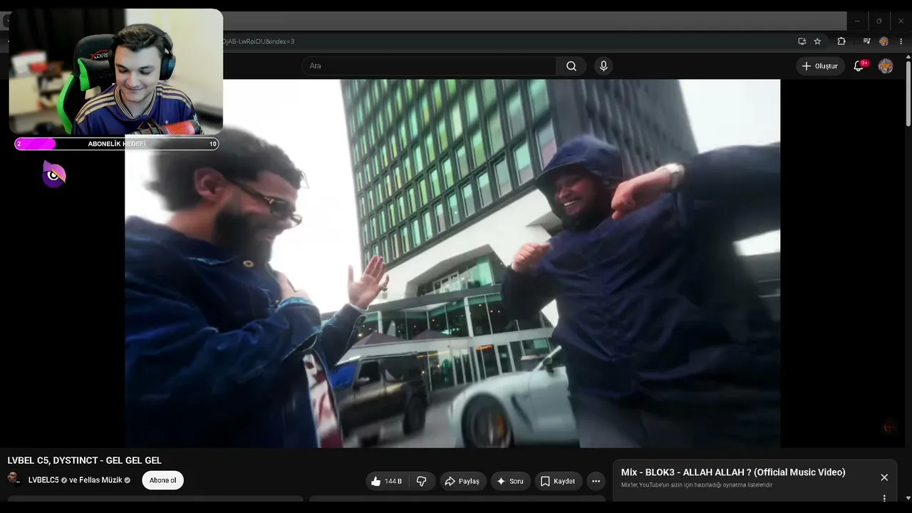
Task: Open the browser three-dot menu
Action: click(901, 41)
